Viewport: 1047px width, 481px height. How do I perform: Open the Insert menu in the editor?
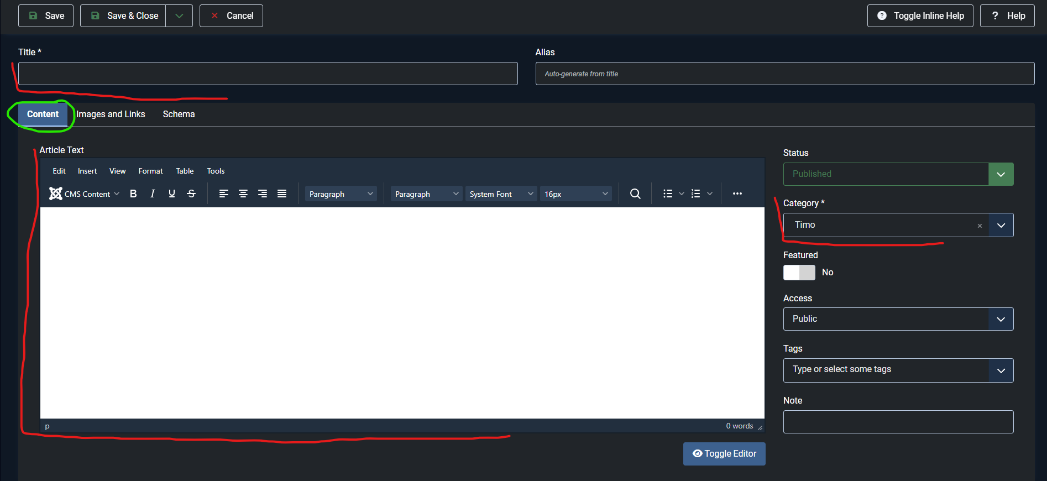[87, 171]
